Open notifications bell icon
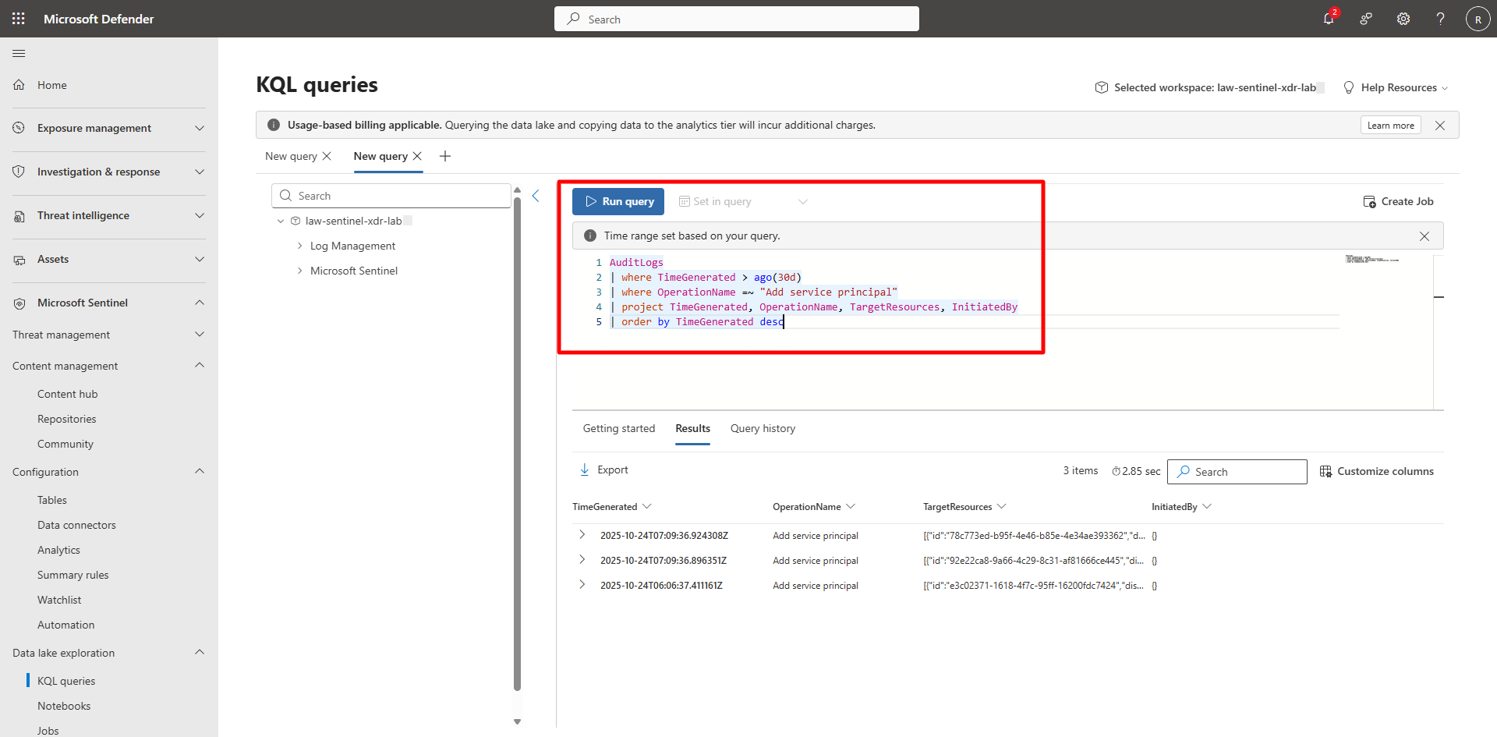The width and height of the screenshot is (1497, 737). (x=1329, y=19)
